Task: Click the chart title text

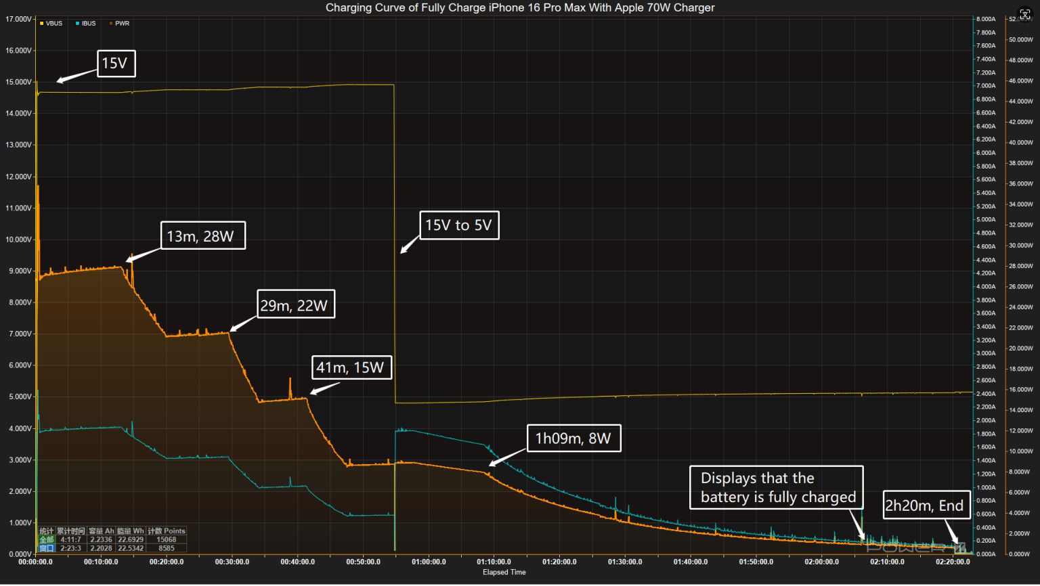Action: point(519,7)
